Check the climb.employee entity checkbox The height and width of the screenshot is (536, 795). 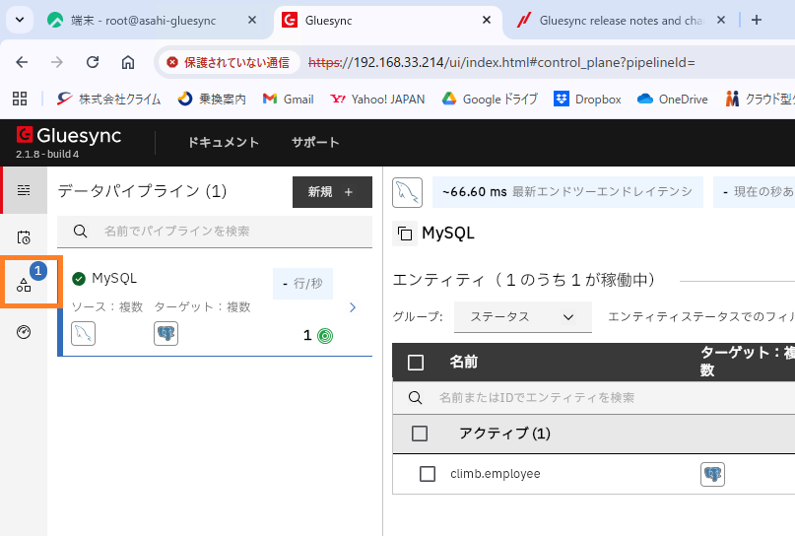pos(428,474)
